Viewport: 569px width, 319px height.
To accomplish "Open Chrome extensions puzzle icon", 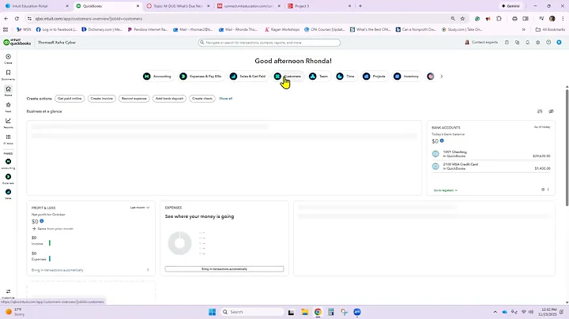I will pyautogui.click(x=499, y=18).
